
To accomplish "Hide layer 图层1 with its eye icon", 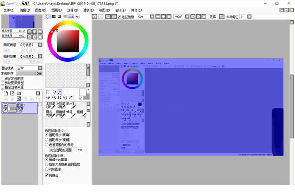I will pos(5,106).
